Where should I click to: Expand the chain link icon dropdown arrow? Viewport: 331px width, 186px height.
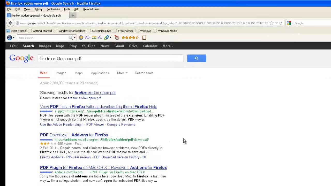click(110, 38)
